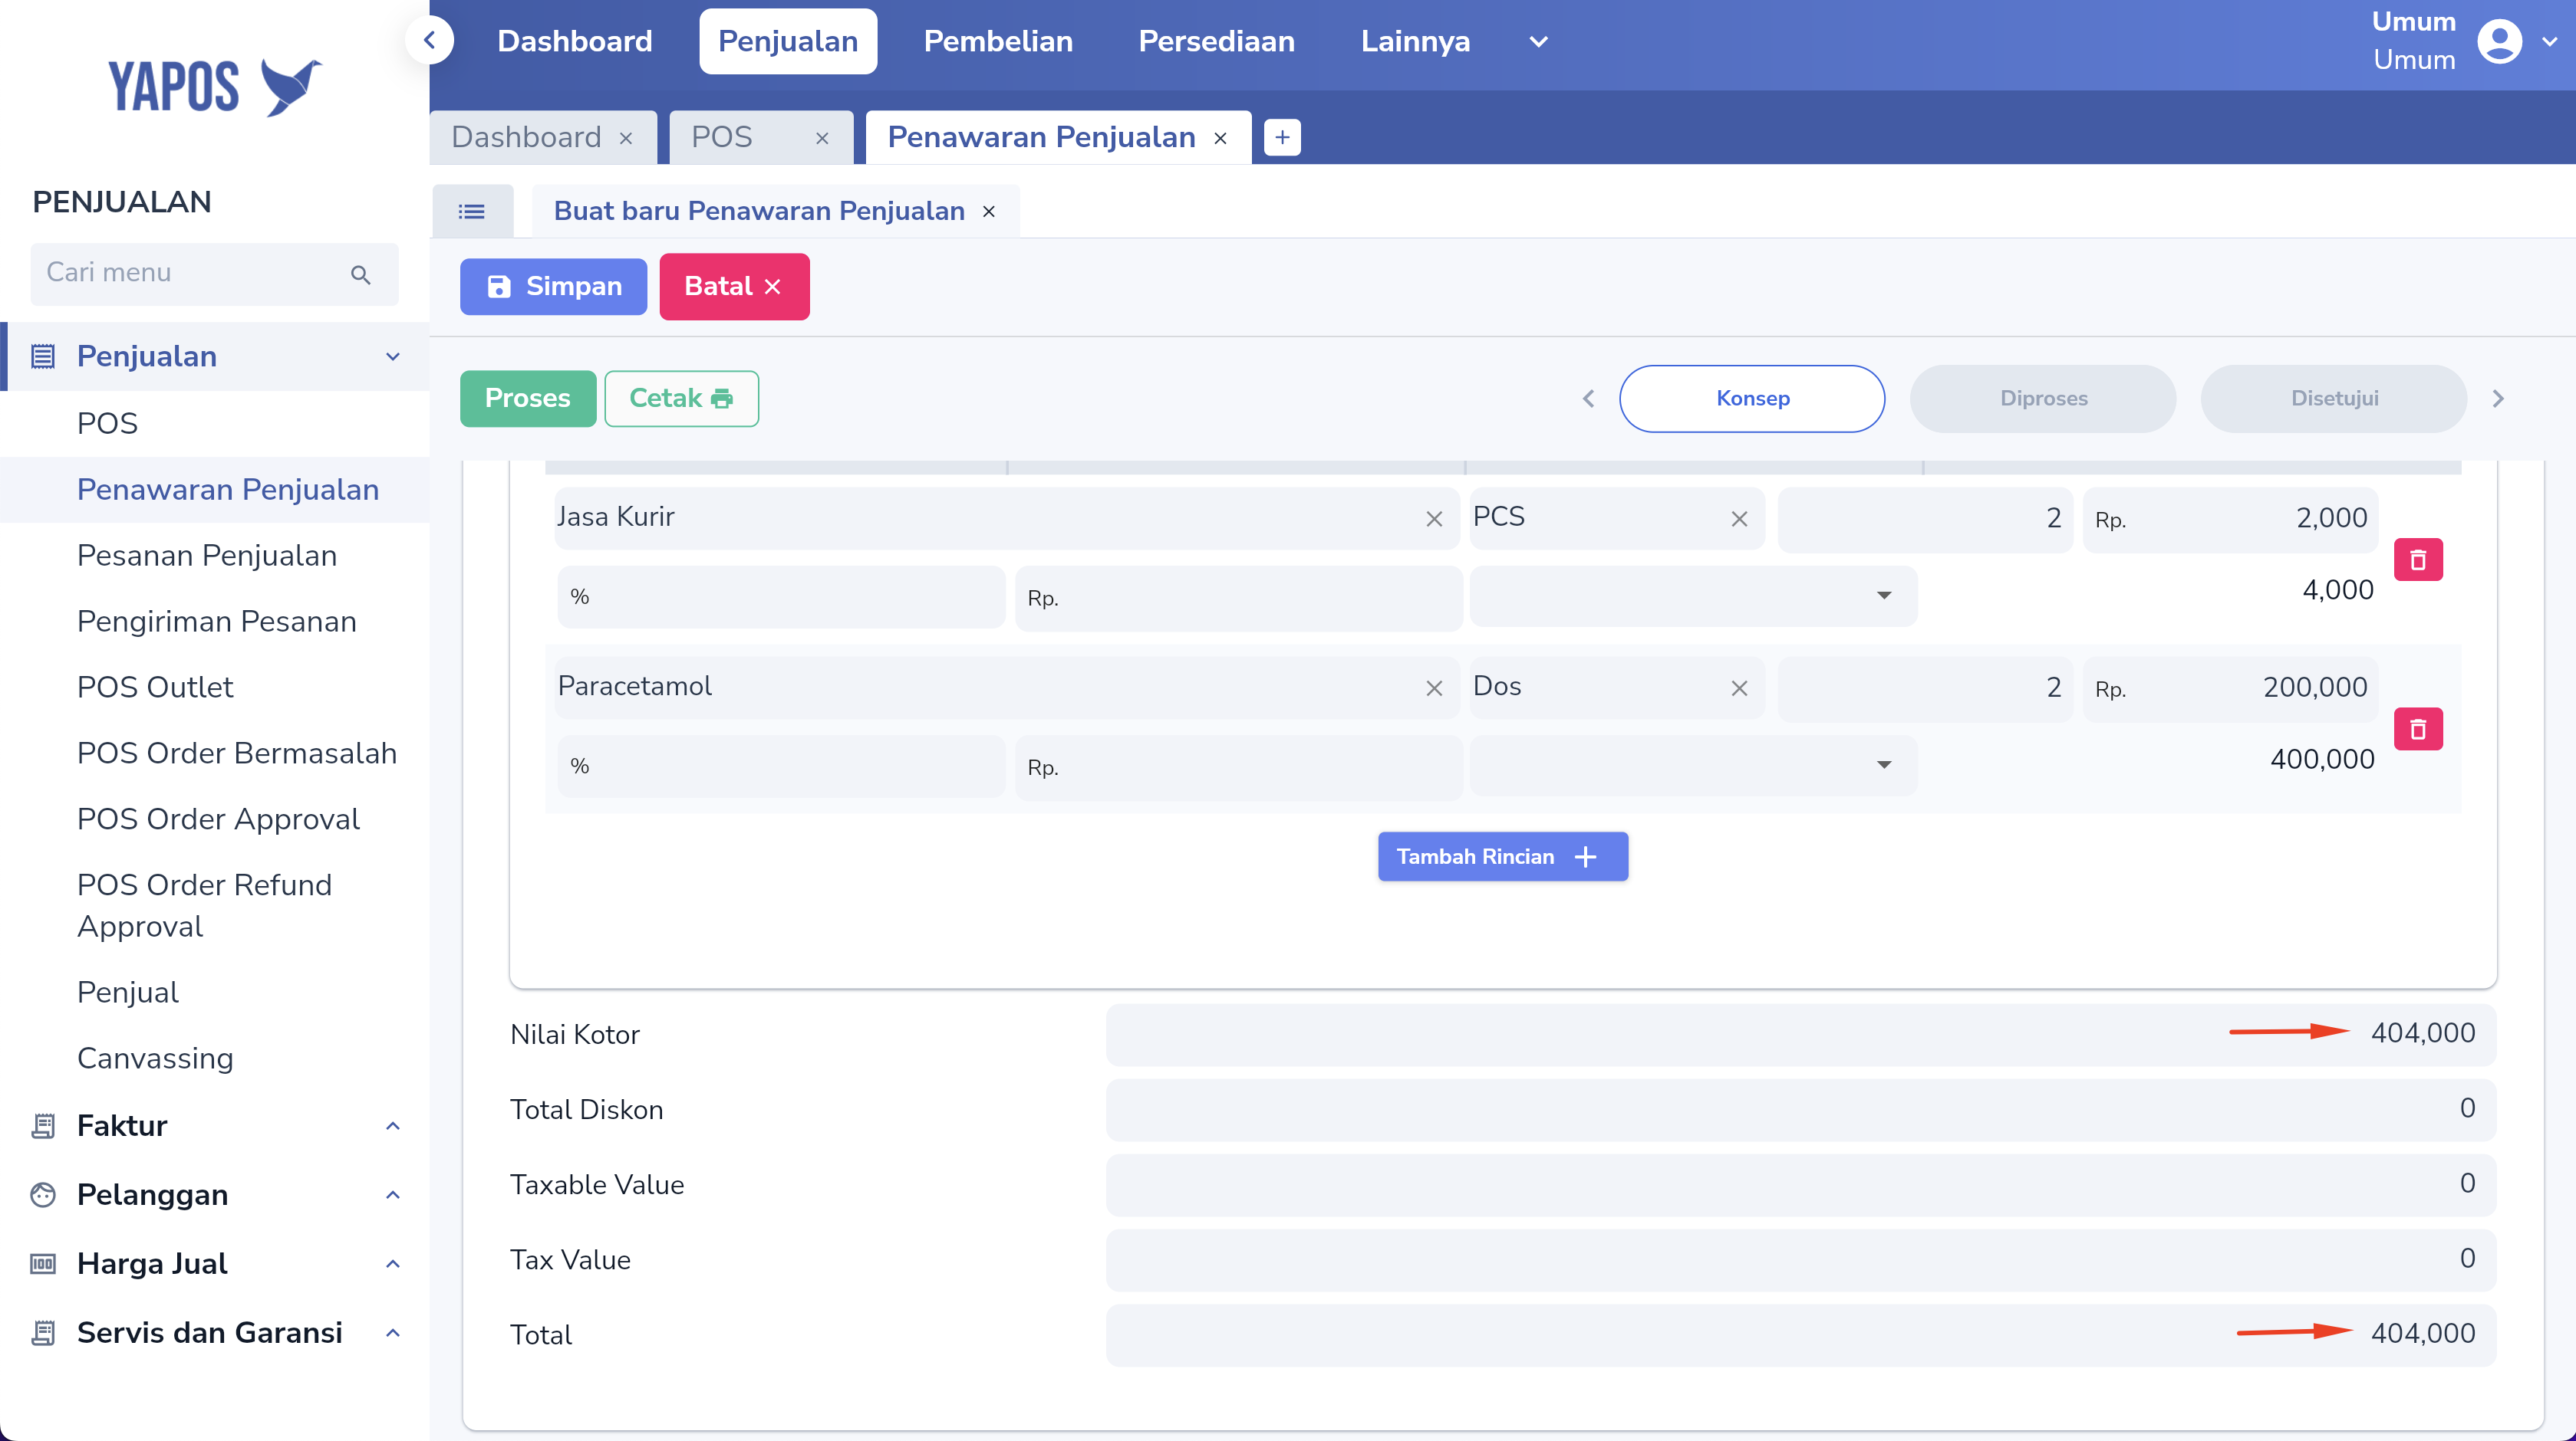Collapse the sidebar with the back chevron
Screen dimensions: 2576x1441
click(x=430, y=41)
